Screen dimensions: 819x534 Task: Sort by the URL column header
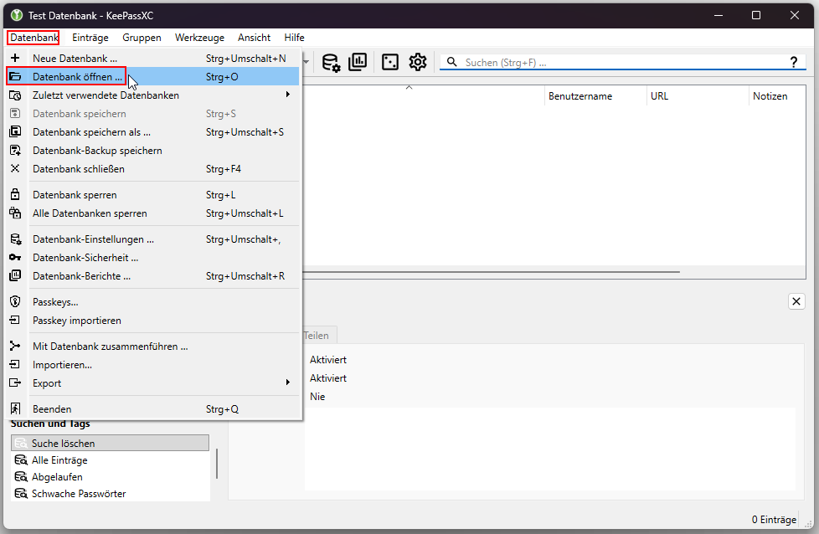(x=698, y=96)
